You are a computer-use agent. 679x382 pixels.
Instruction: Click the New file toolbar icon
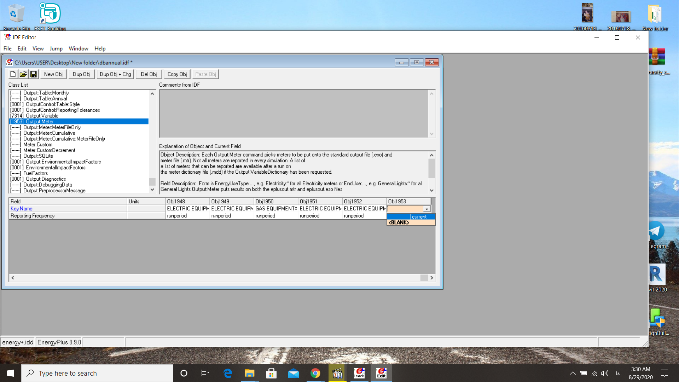pos(13,74)
